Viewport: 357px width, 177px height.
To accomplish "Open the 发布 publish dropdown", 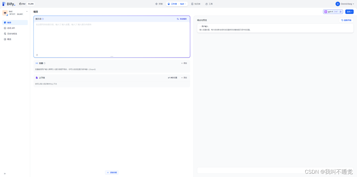I will 349,12.
